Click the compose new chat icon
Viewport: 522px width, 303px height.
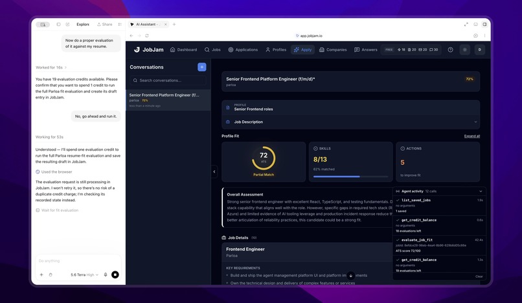coord(67,25)
